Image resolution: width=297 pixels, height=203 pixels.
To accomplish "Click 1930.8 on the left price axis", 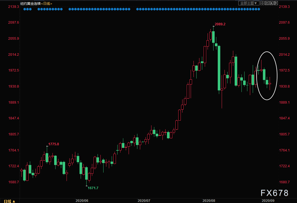I will 14,86.
